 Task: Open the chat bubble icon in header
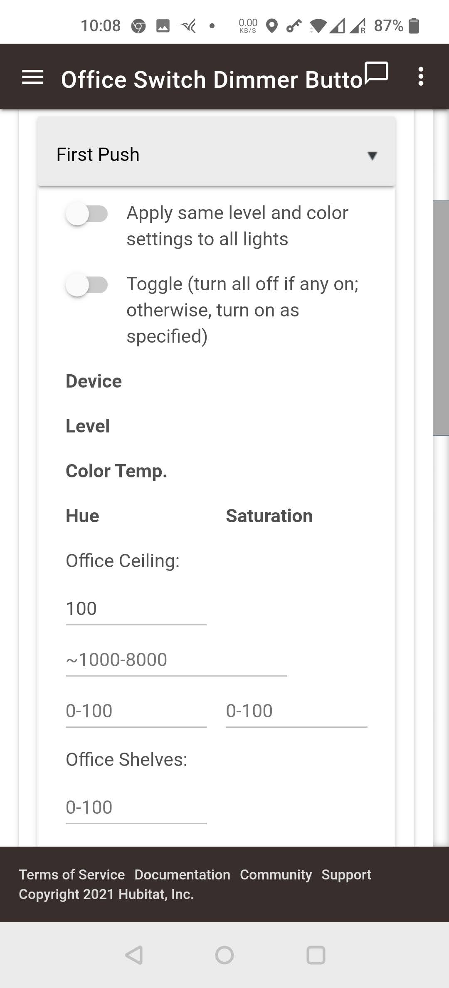coord(376,74)
